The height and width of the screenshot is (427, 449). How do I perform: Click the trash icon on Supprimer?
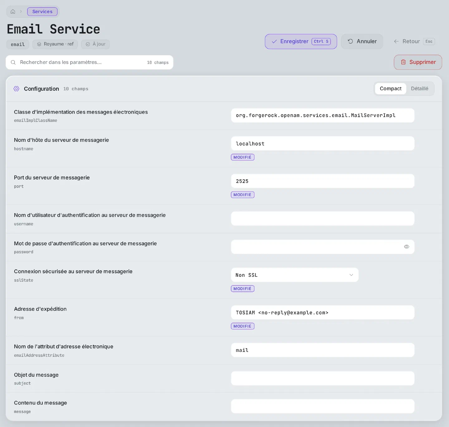point(403,62)
